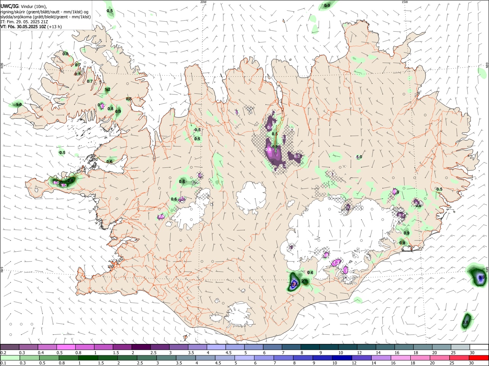Click the 2.6 precipitation value on the map
This screenshot has height=366, width=489.
pos(70,180)
